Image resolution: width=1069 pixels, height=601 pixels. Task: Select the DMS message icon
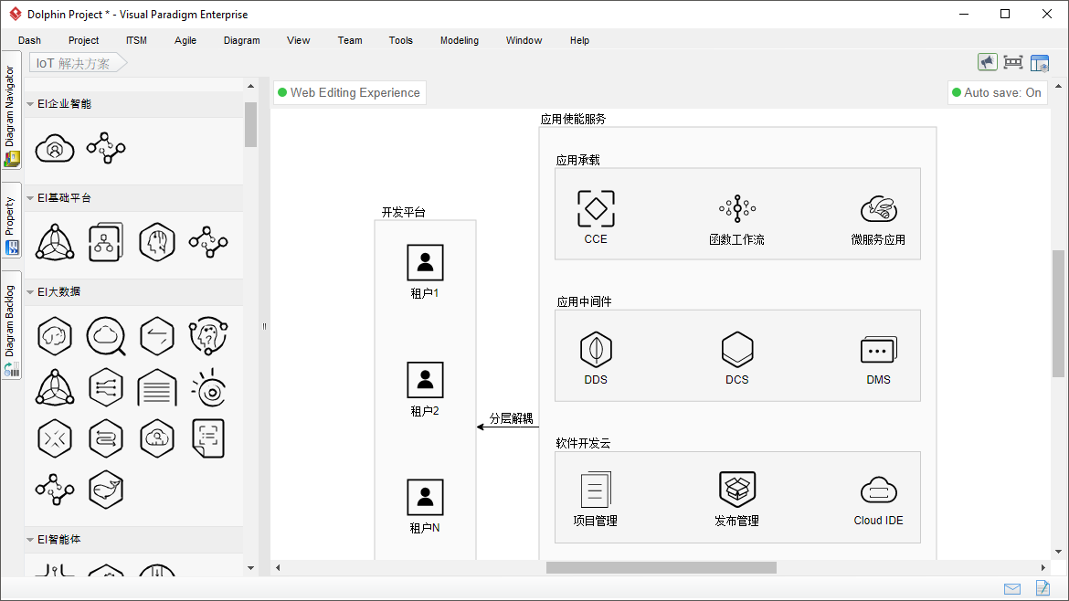(878, 350)
